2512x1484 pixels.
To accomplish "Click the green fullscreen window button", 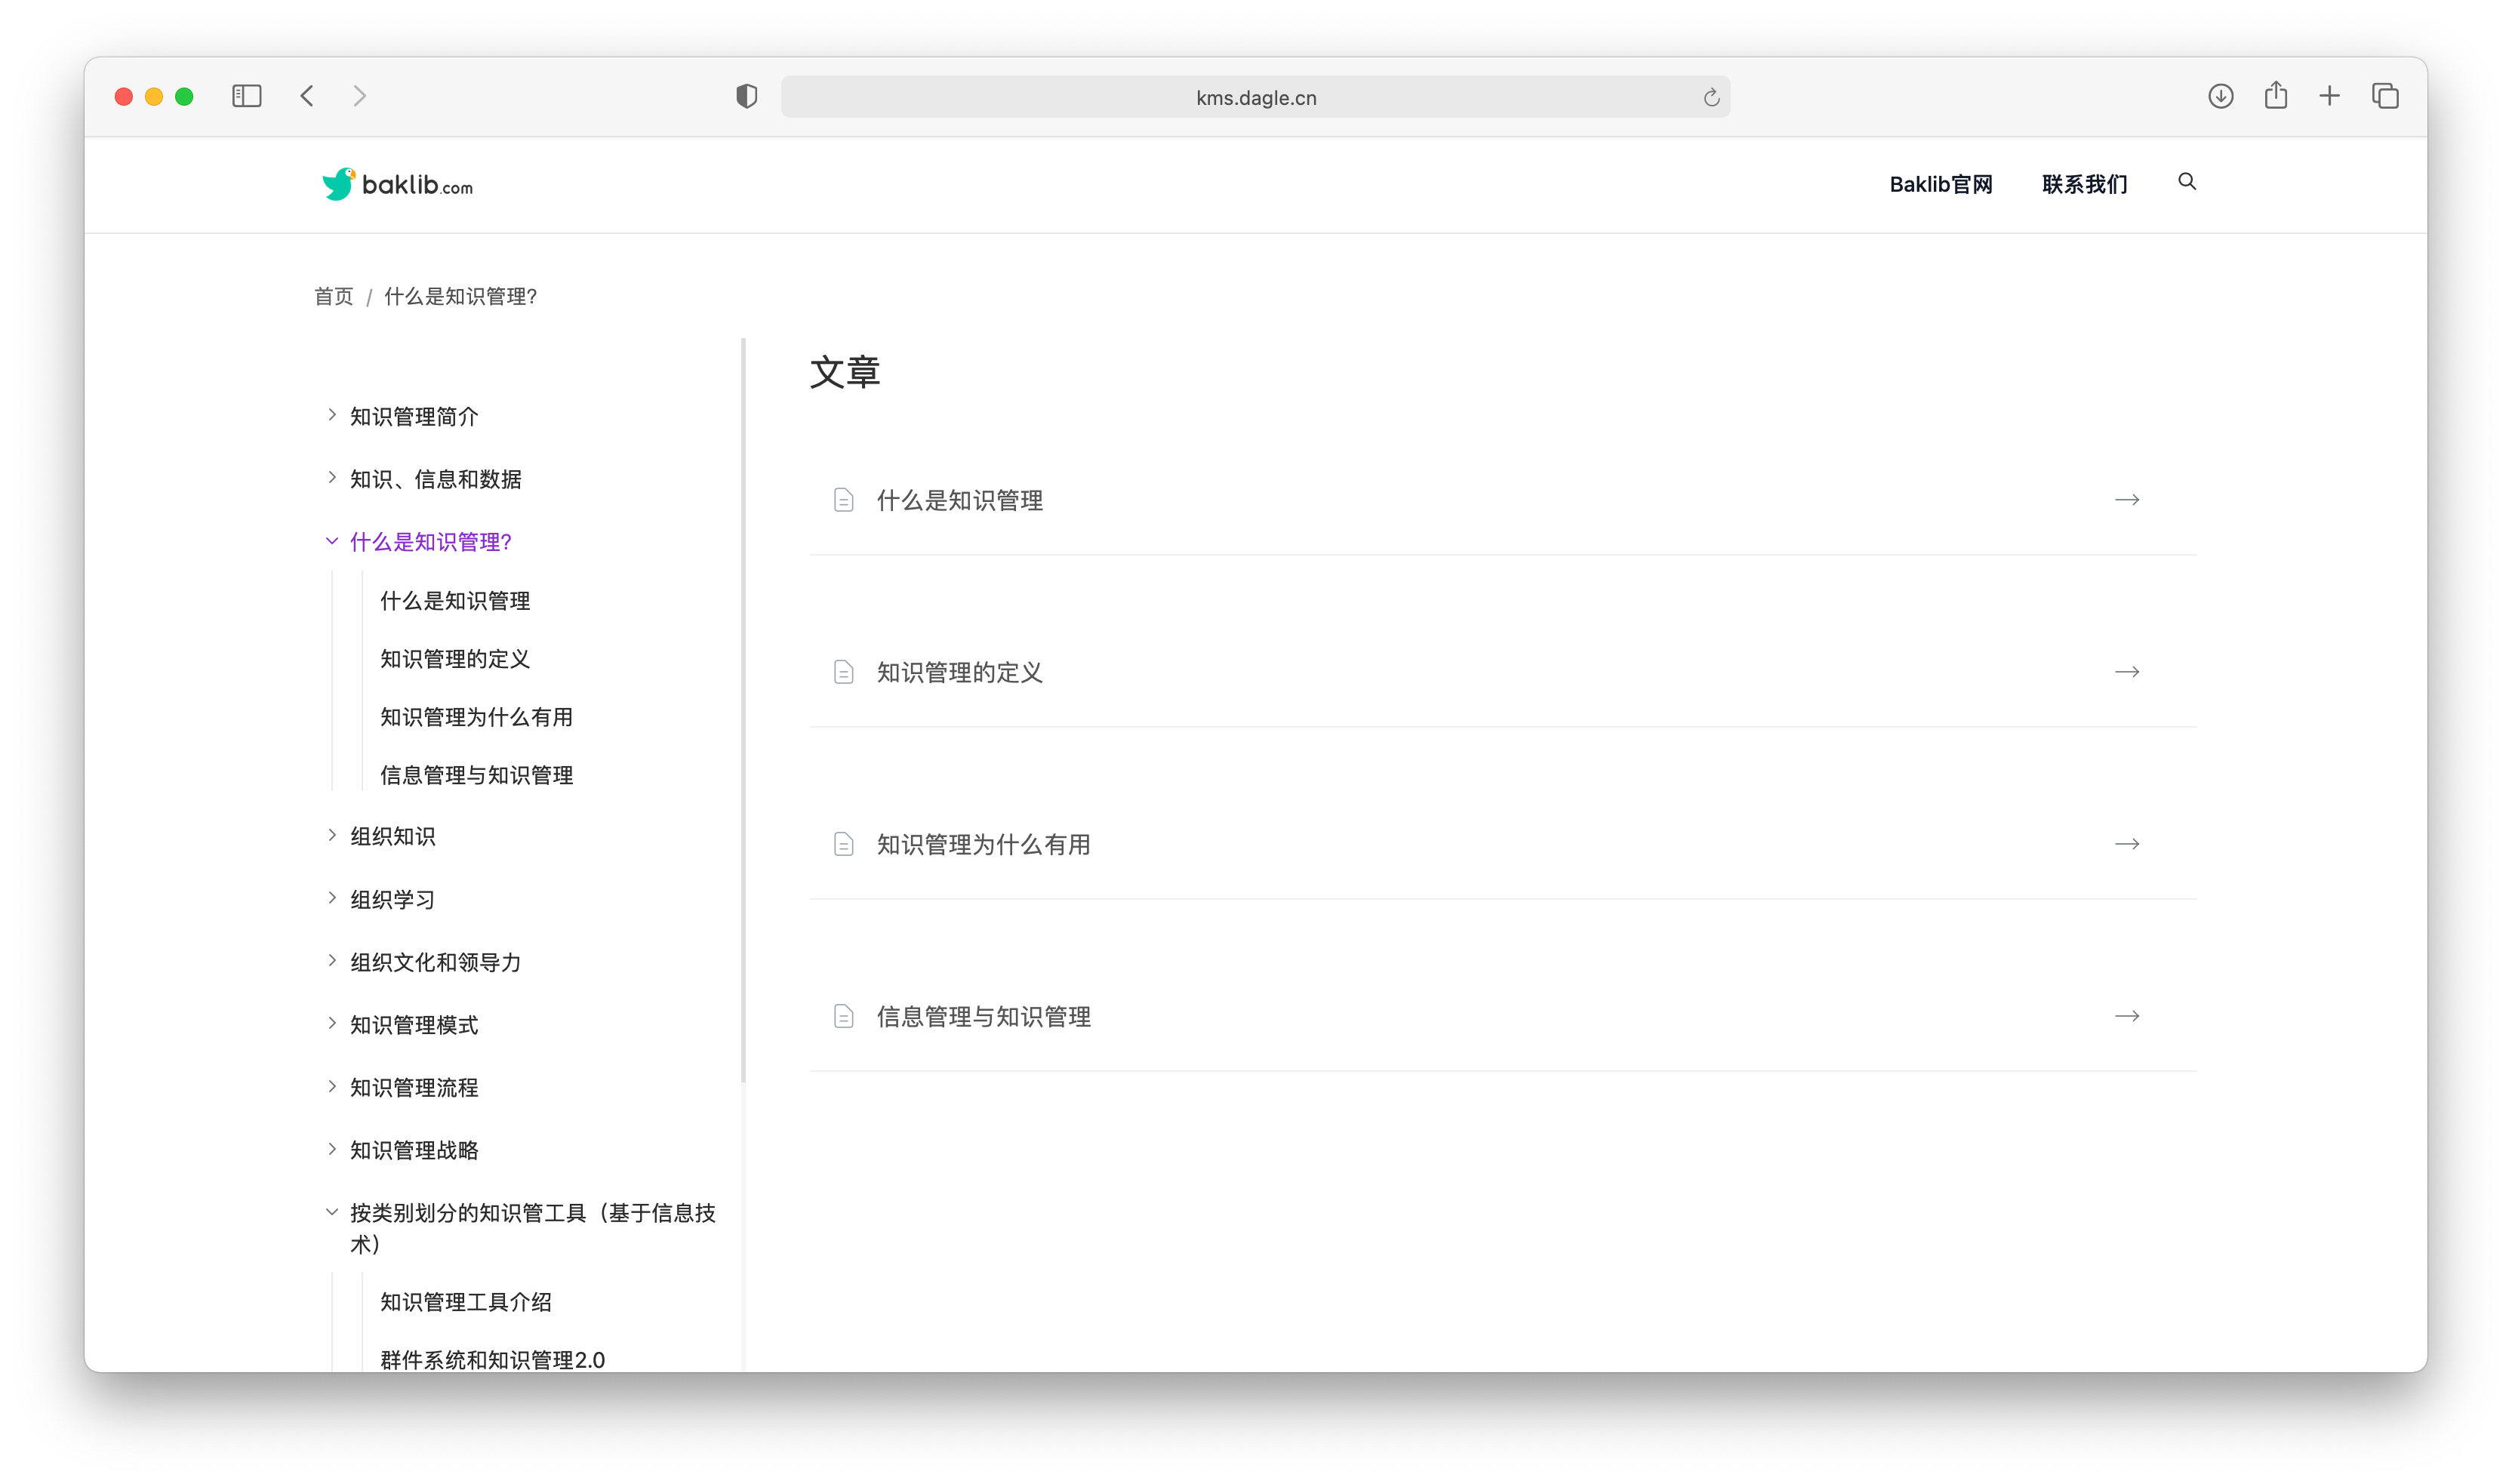I will pos(184,96).
